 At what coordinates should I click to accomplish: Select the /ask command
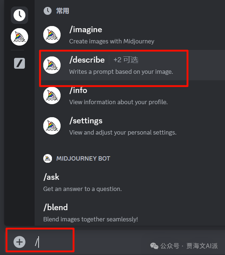[x=130, y=182]
